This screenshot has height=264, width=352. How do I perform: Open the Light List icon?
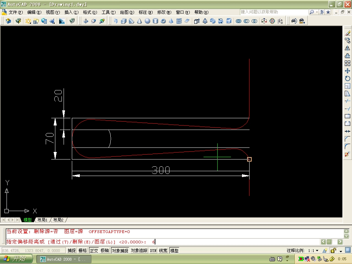pos(36,21)
